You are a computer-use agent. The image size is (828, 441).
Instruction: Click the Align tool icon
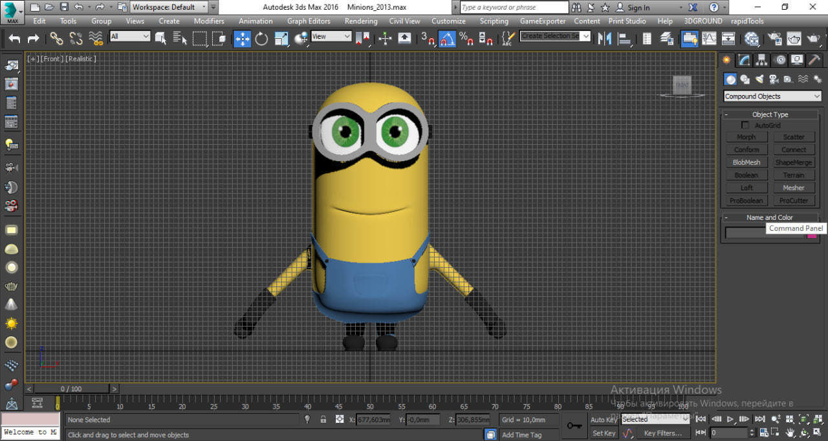pos(625,39)
